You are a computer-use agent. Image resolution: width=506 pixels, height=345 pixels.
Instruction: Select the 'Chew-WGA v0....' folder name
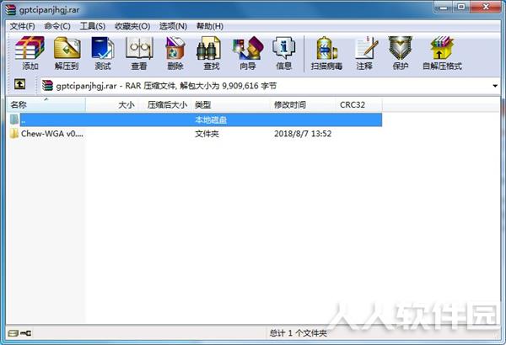[x=52, y=133]
